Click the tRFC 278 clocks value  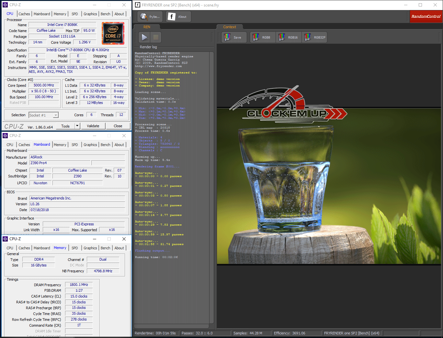(x=79, y=319)
